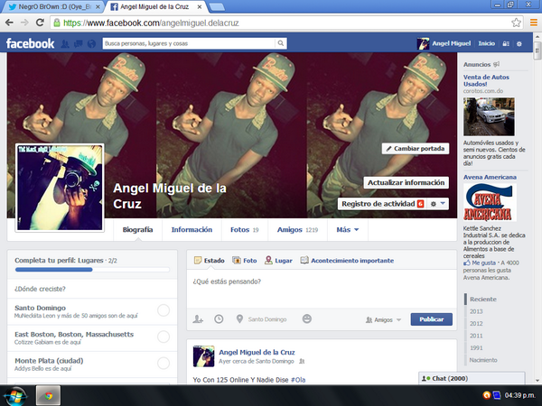Click browser back arrow

(9, 23)
